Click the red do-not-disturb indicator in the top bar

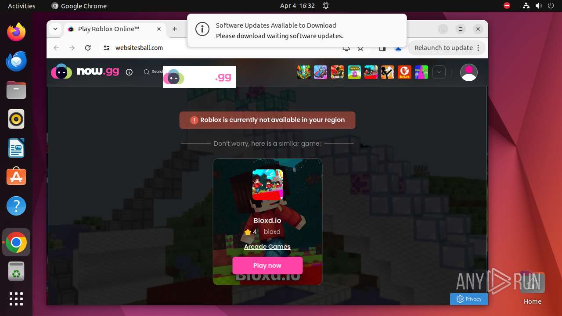(x=507, y=6)
